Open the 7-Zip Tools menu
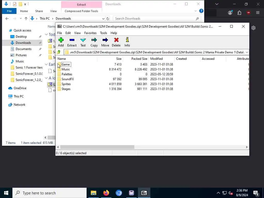This screenshot has width=264, height=198. coord(104,33)
